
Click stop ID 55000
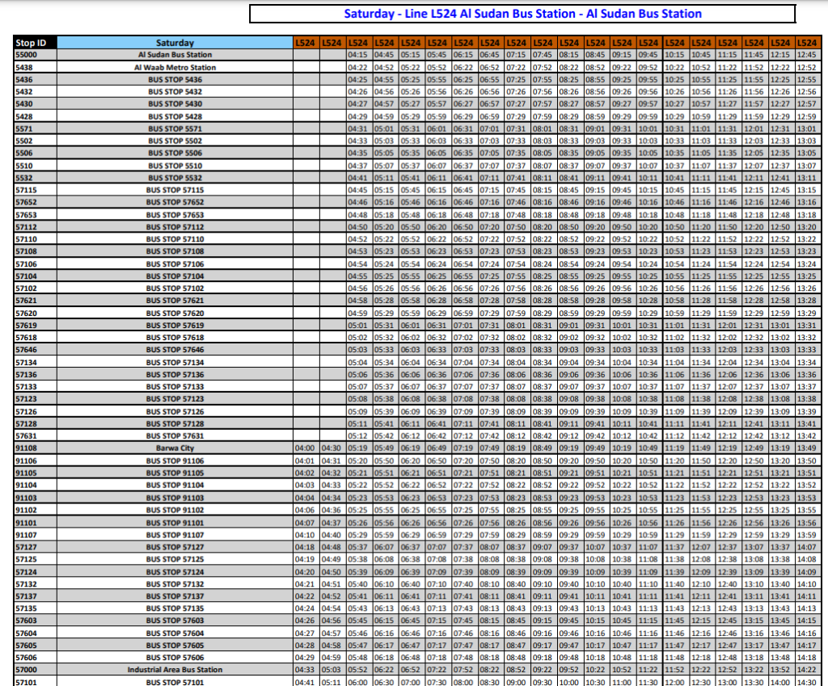coord(26,55)
